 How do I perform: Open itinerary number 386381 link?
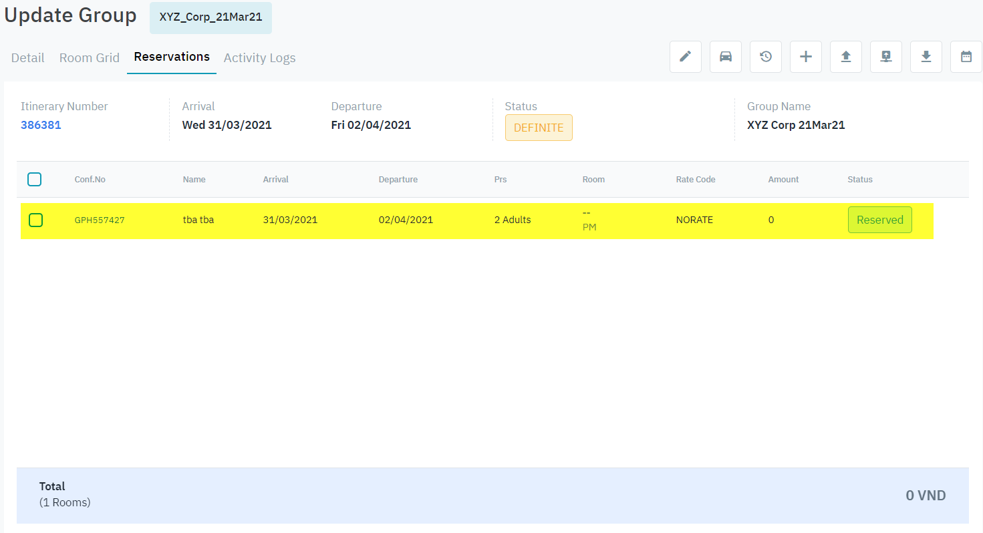pyautogui.click(x=41, y=125)
